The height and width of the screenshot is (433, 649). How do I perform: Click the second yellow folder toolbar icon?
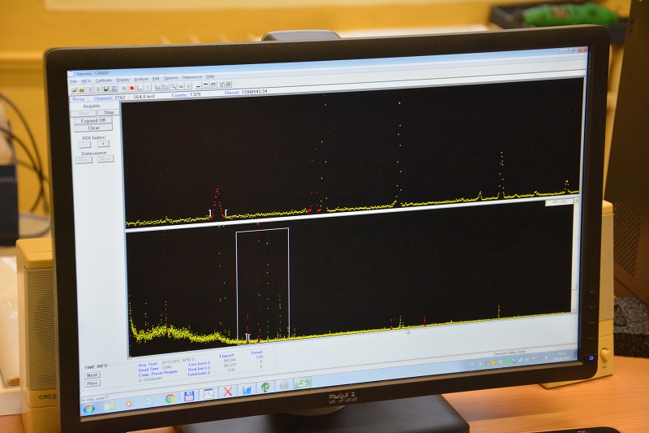pos(82,90)
